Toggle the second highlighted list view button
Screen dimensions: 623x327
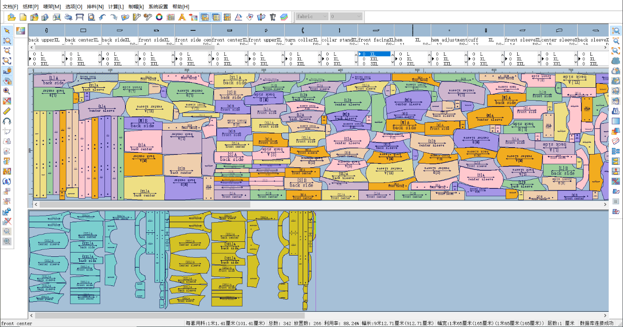tap(216, 17)
